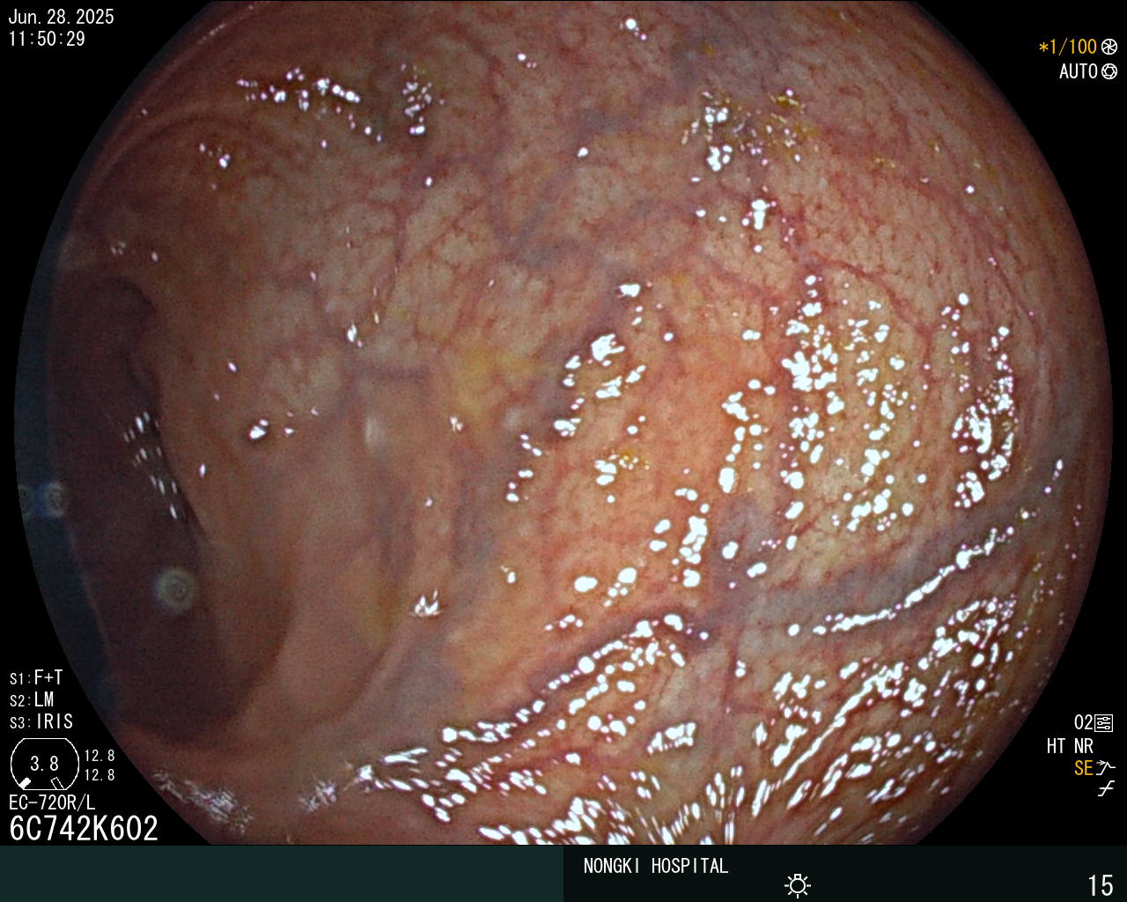Click the NONGKI HOSPITAL label
This screenshot has width=1127, height=902.
[656, 866]
